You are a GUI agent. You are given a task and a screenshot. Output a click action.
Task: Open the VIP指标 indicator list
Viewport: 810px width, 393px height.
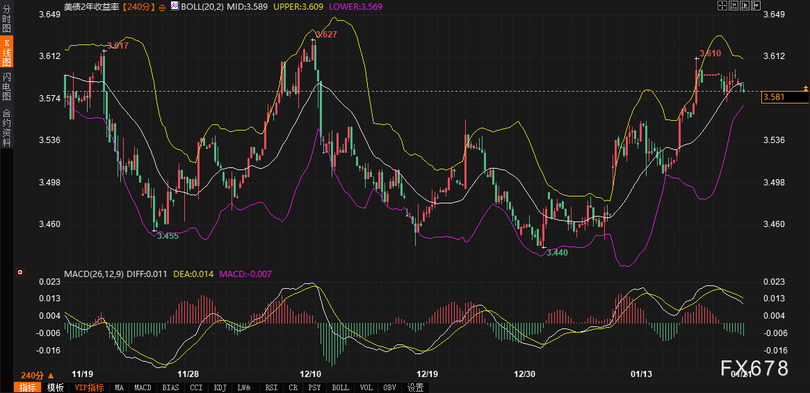89,387
